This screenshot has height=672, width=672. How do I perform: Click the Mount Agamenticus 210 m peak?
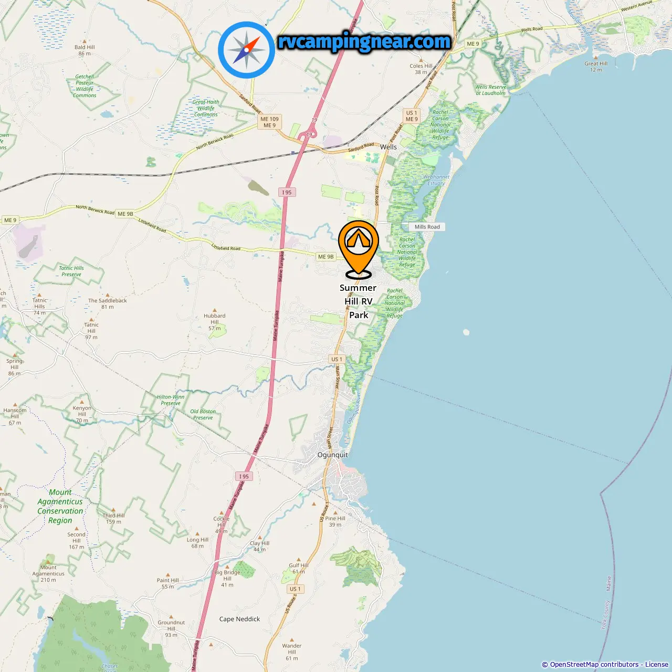click(x=48, y=573)
